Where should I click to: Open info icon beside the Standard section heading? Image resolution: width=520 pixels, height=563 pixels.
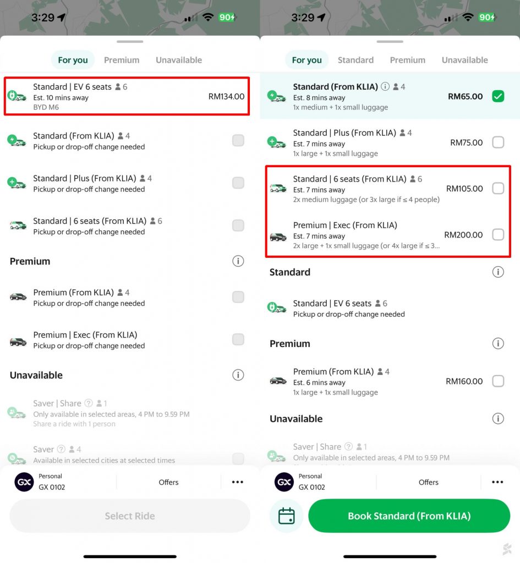tap(498, 272)
